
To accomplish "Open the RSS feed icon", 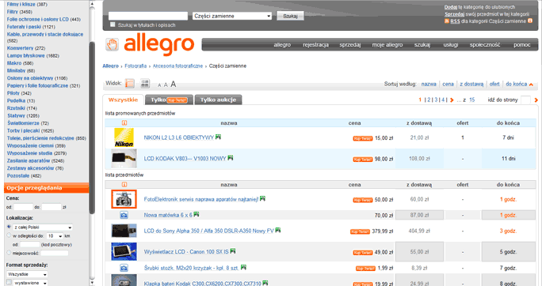I will tap(447, 21).
